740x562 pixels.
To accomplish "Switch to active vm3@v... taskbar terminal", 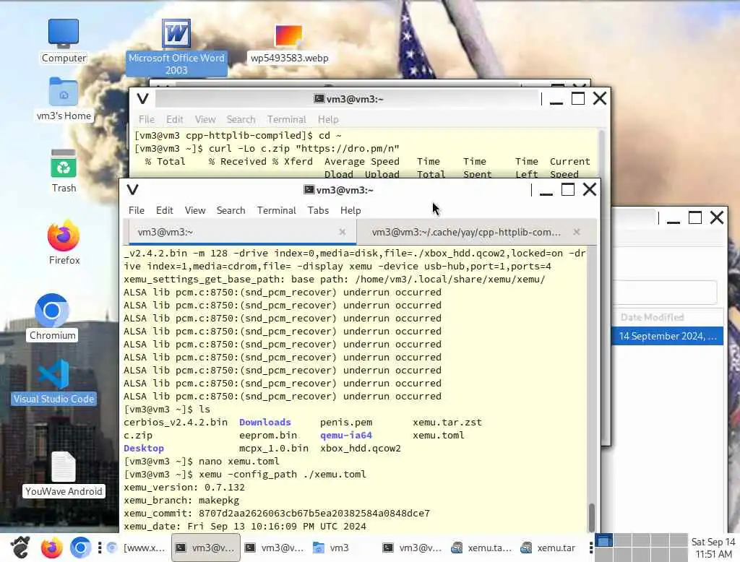I will coord(206,548).
